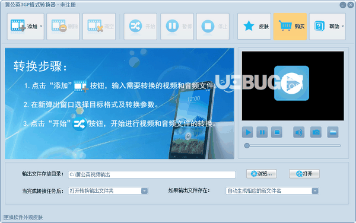Mute the preview volume speaker icon
Image resolution: width=356 pixels, height=223 pixels.
[299, 132]
